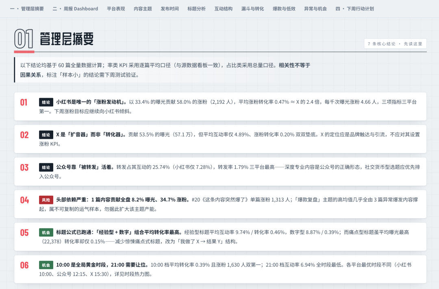Jump to 互动结构 section
This screenshot has width=439, height=289.
[224, 9]
